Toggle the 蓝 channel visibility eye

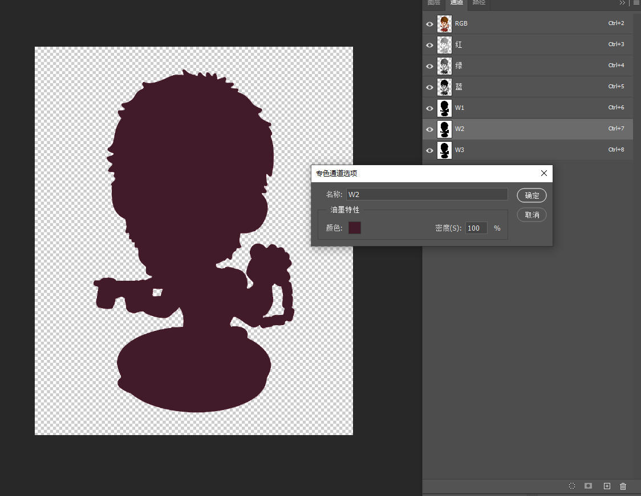429,87
